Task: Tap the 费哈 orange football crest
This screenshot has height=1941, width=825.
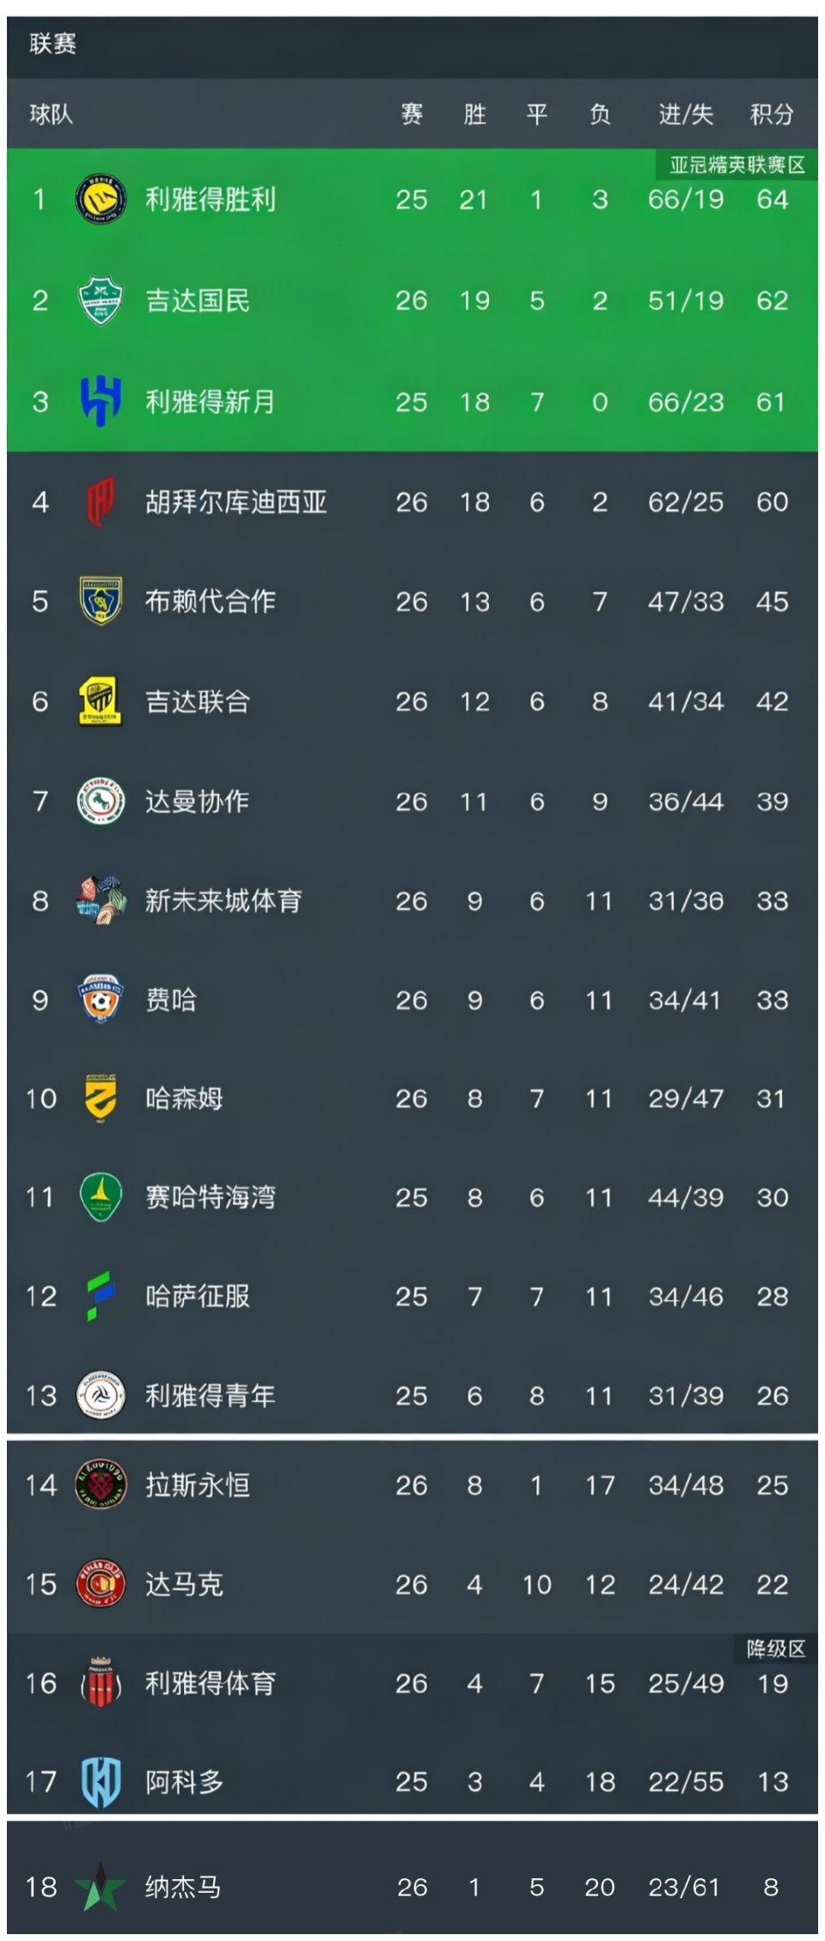Action: pos(101,999)
